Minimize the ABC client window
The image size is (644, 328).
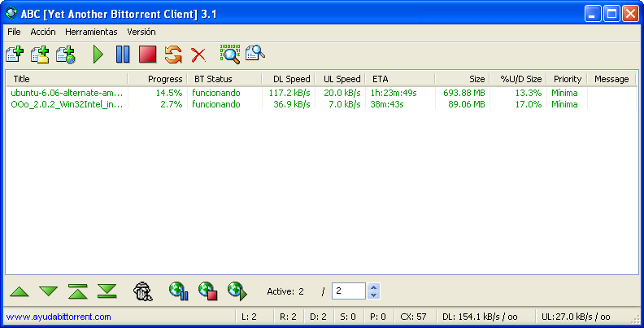point(592,14)
